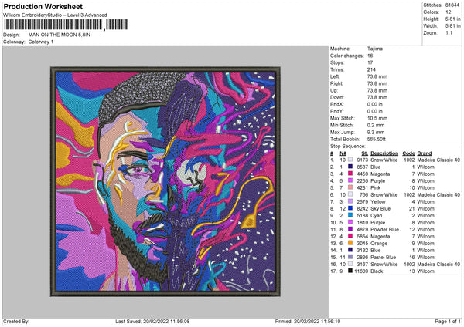
Task: Click the 'Created By:' footer label
Action: (x=16, y=322)
